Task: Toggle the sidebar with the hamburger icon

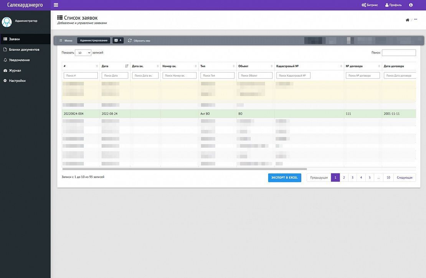Action: point(56,5)
